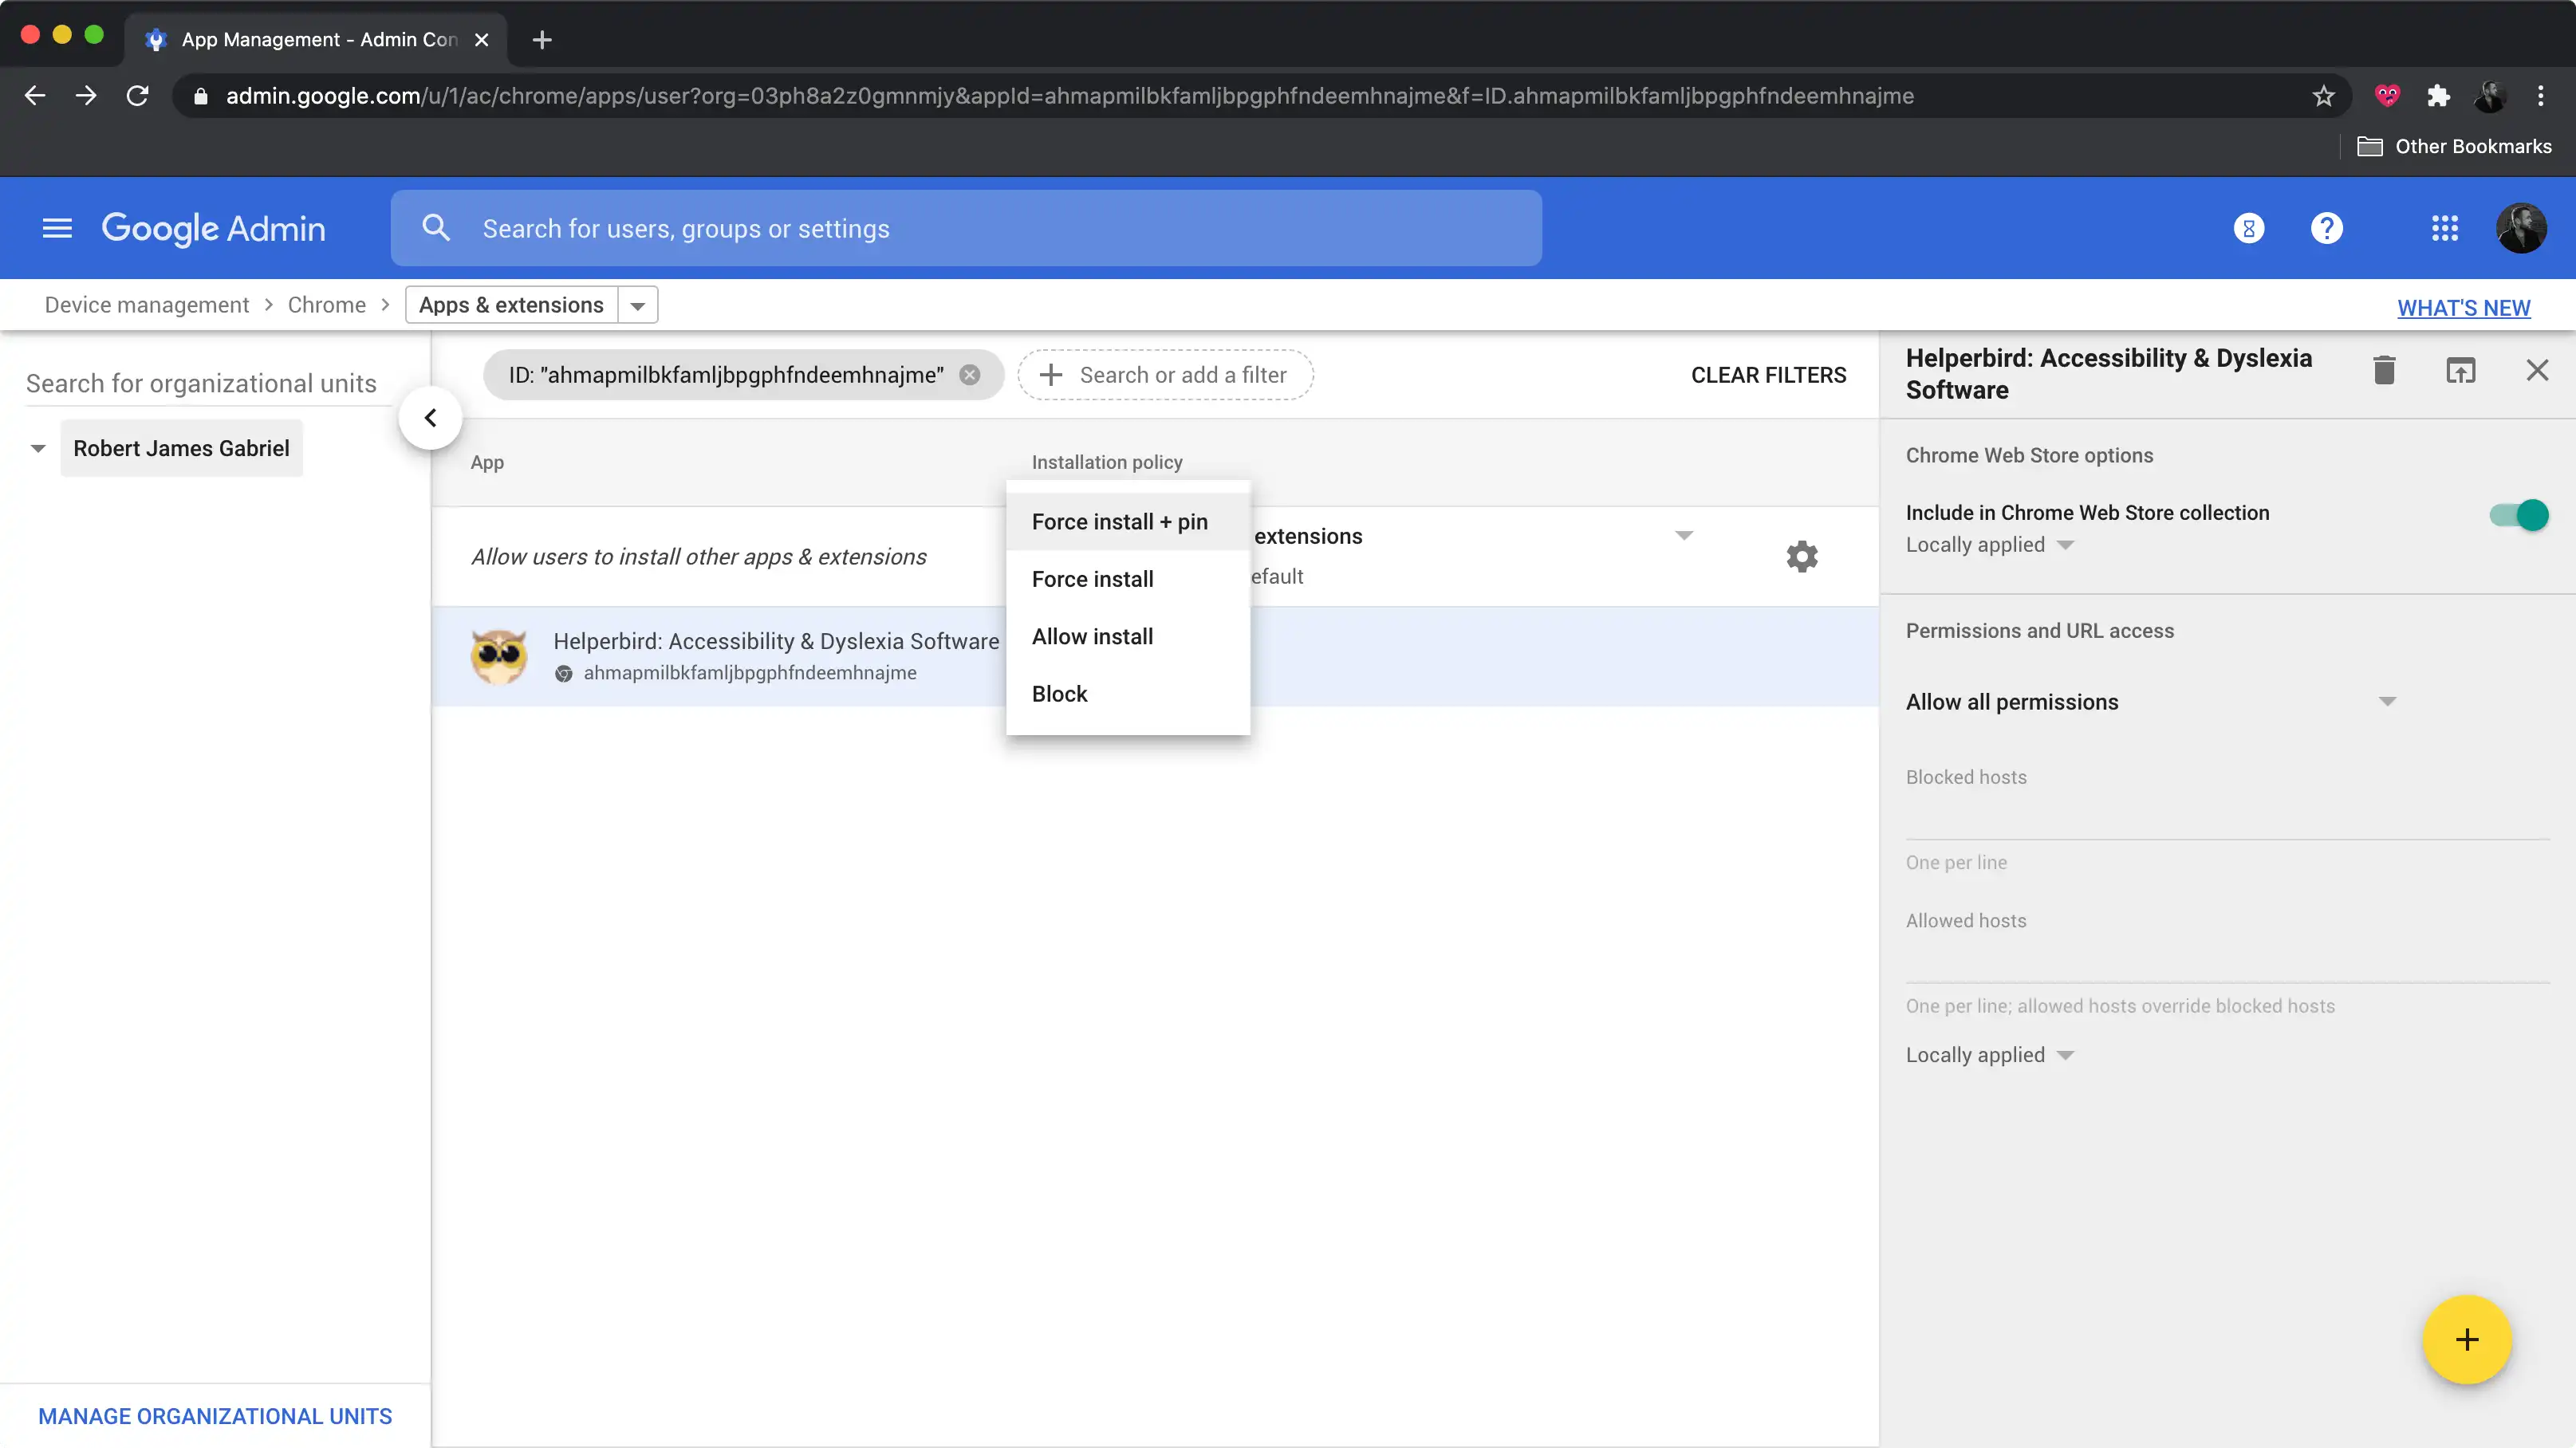Click CLEAR FILTERS button
Viewport: 2576px width, 1448px height.
(x=1768, y=375)
